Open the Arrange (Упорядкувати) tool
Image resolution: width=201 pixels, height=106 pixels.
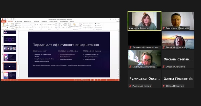[x=74, y=25]
